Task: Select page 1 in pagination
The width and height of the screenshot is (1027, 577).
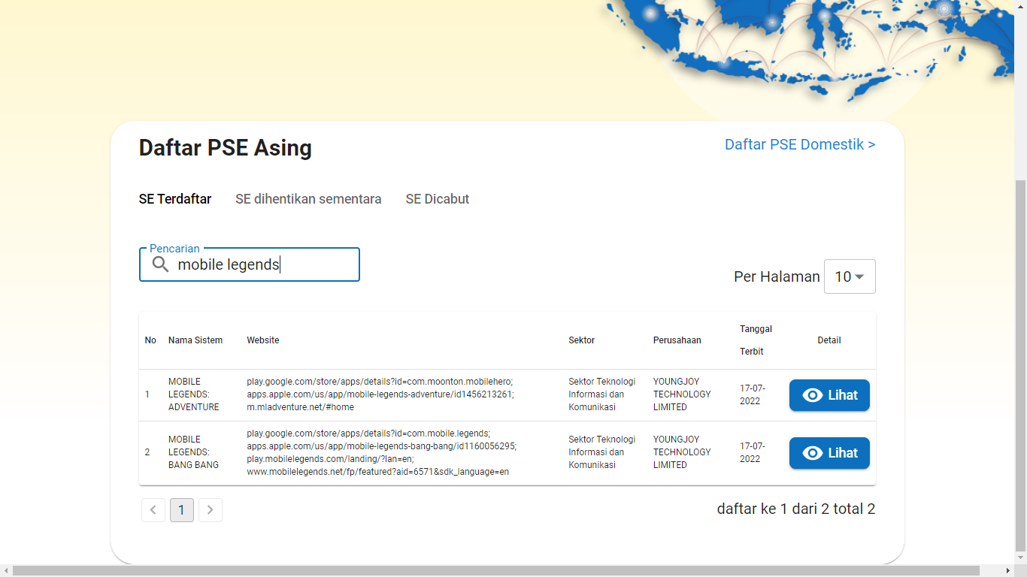Action: pos(182,510)
